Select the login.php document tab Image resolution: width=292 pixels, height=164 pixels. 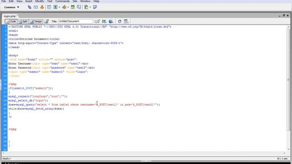point(10,16)
